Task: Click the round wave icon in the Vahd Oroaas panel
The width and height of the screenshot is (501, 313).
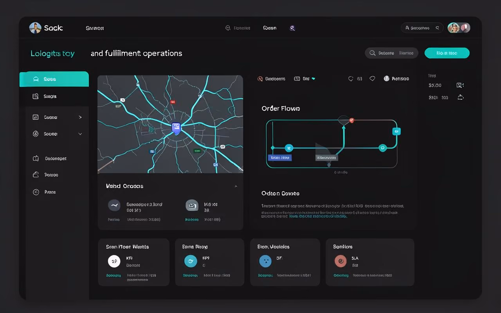Action: pyautogui.click(x=114, y=205)
